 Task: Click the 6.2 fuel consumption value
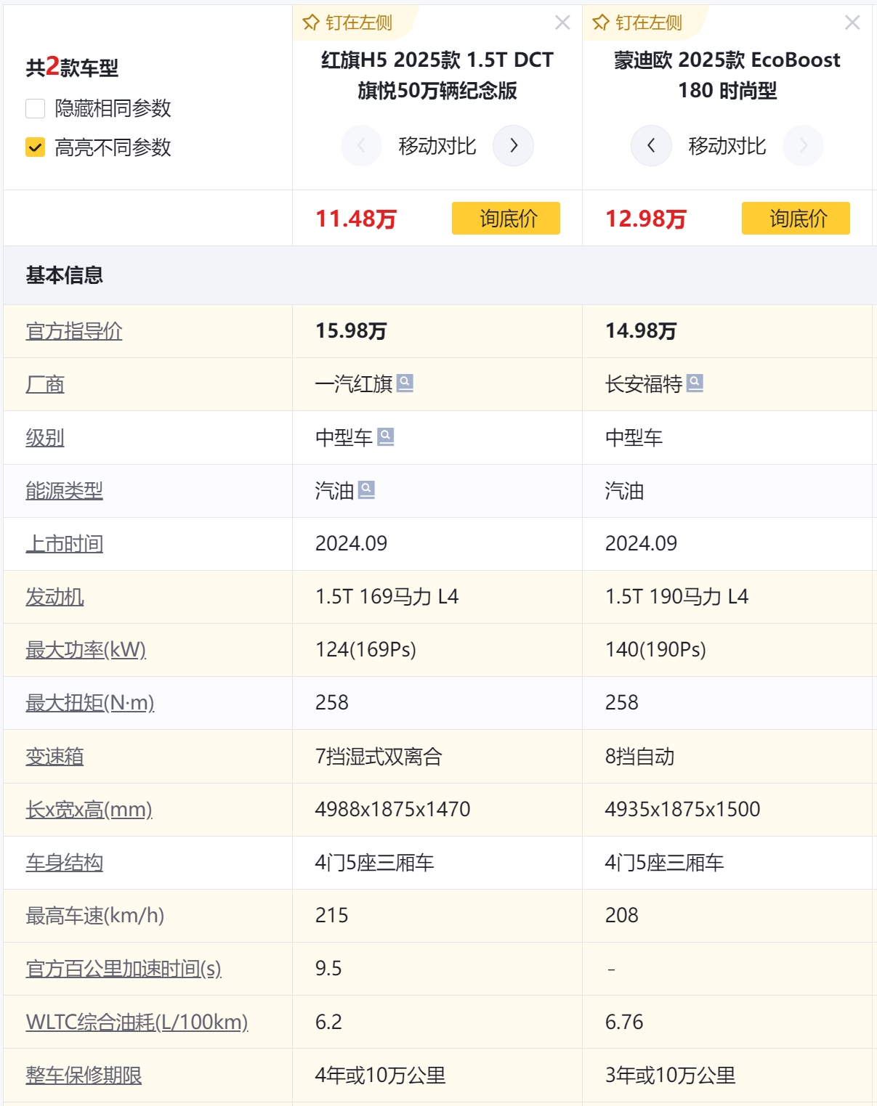point(328,1022)
